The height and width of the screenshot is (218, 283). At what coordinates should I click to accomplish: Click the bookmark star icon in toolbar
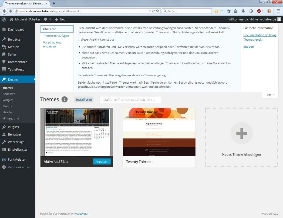point(229,11)
